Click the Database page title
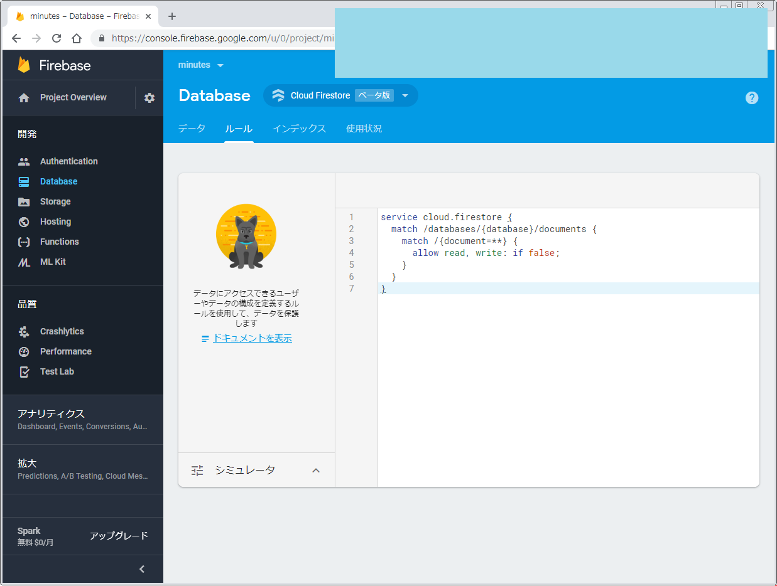The width and height of the screenshot is (777, 586). pyautogui.click(x=214, y=95)
